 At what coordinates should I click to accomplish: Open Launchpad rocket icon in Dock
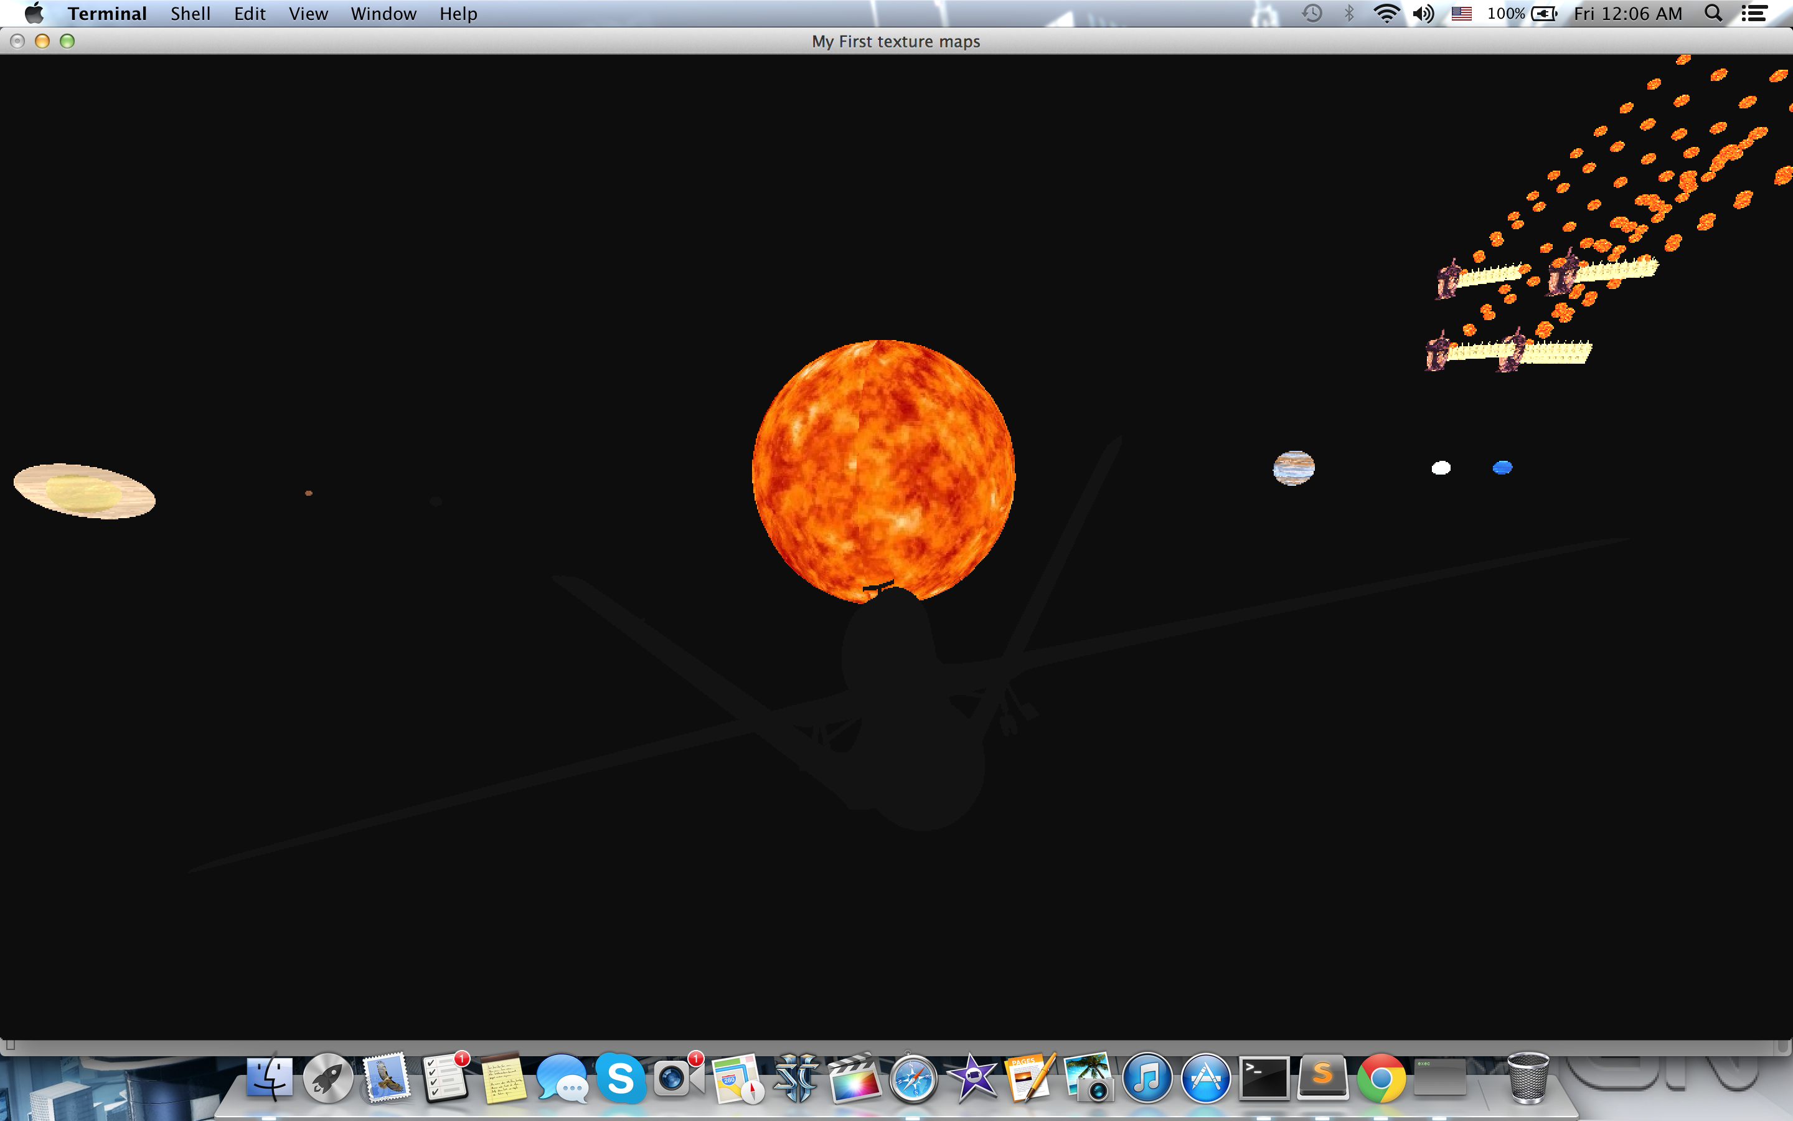tap(327, 1077)
